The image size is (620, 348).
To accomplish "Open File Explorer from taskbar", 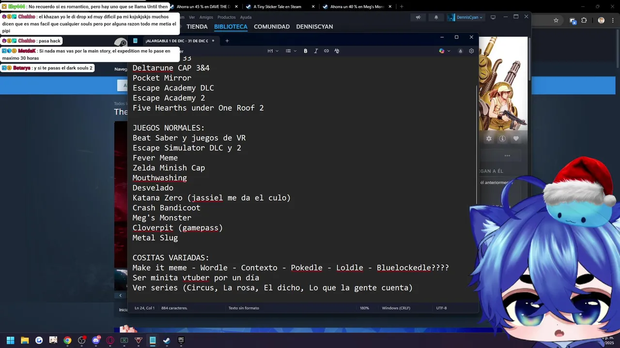I will (25, 340).
